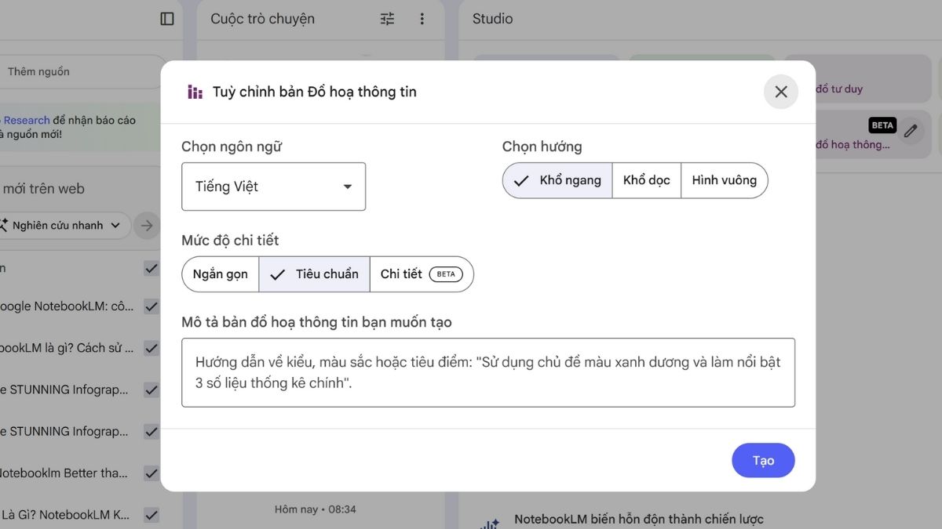Open the Tiếng Việt language dropdown

coord(273,187)
